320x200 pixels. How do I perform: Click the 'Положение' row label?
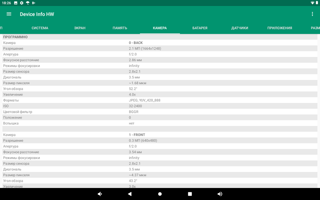[12, 118]
